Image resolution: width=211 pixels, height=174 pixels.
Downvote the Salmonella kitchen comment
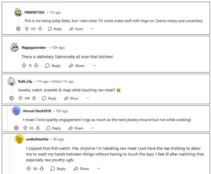(36, 66)
